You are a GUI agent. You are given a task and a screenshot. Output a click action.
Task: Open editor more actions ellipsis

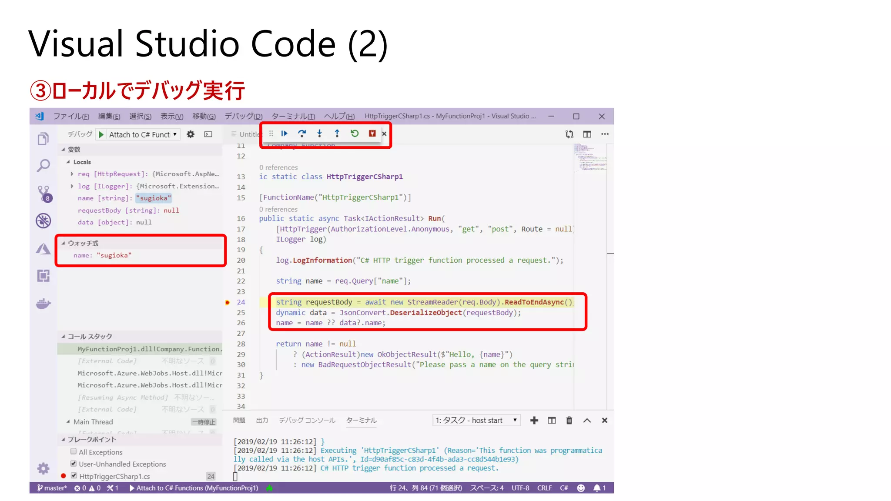tap(605, 134)
